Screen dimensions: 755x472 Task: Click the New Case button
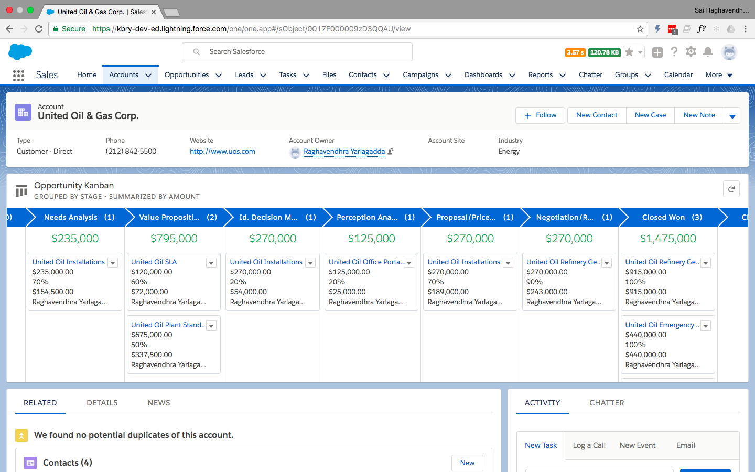tap(650, 115)
